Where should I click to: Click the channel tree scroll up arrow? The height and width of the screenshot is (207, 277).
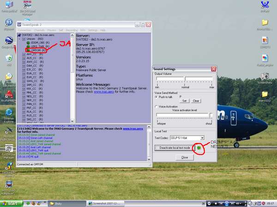coord(72,35)
